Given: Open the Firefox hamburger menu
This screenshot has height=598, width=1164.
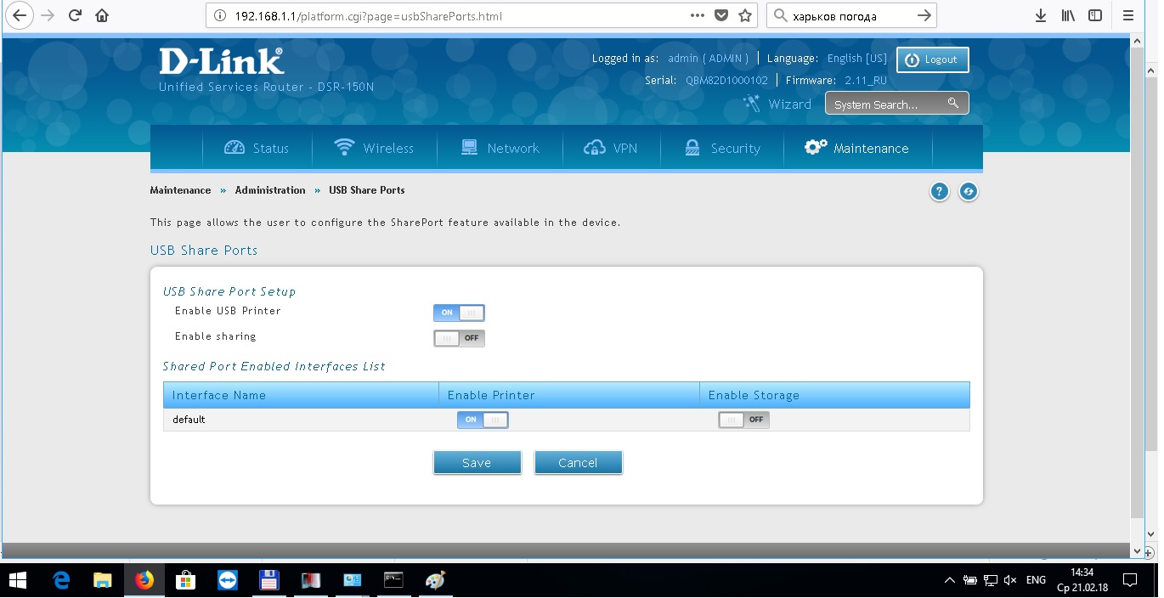Looking at the screenshot, I should click(x=1127, y=15).
